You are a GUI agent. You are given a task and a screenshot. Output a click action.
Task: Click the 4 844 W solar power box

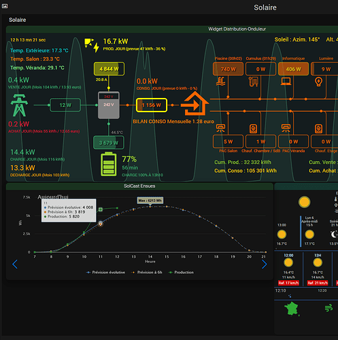(109, 69)
